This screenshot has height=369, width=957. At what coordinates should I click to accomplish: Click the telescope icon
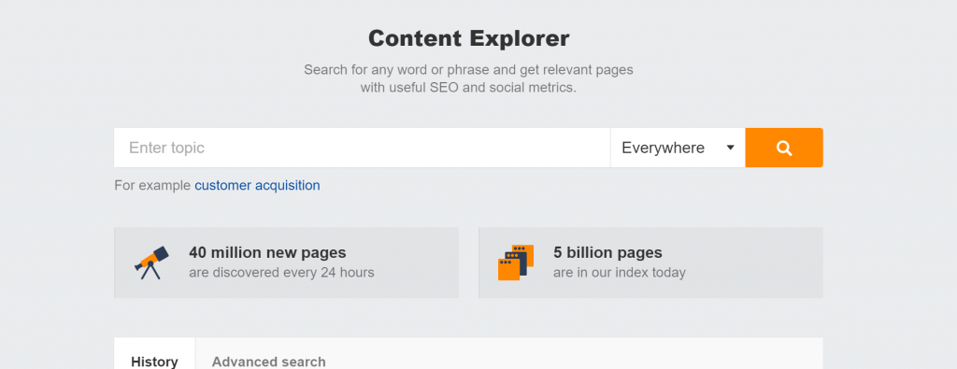tap(151, 263)
